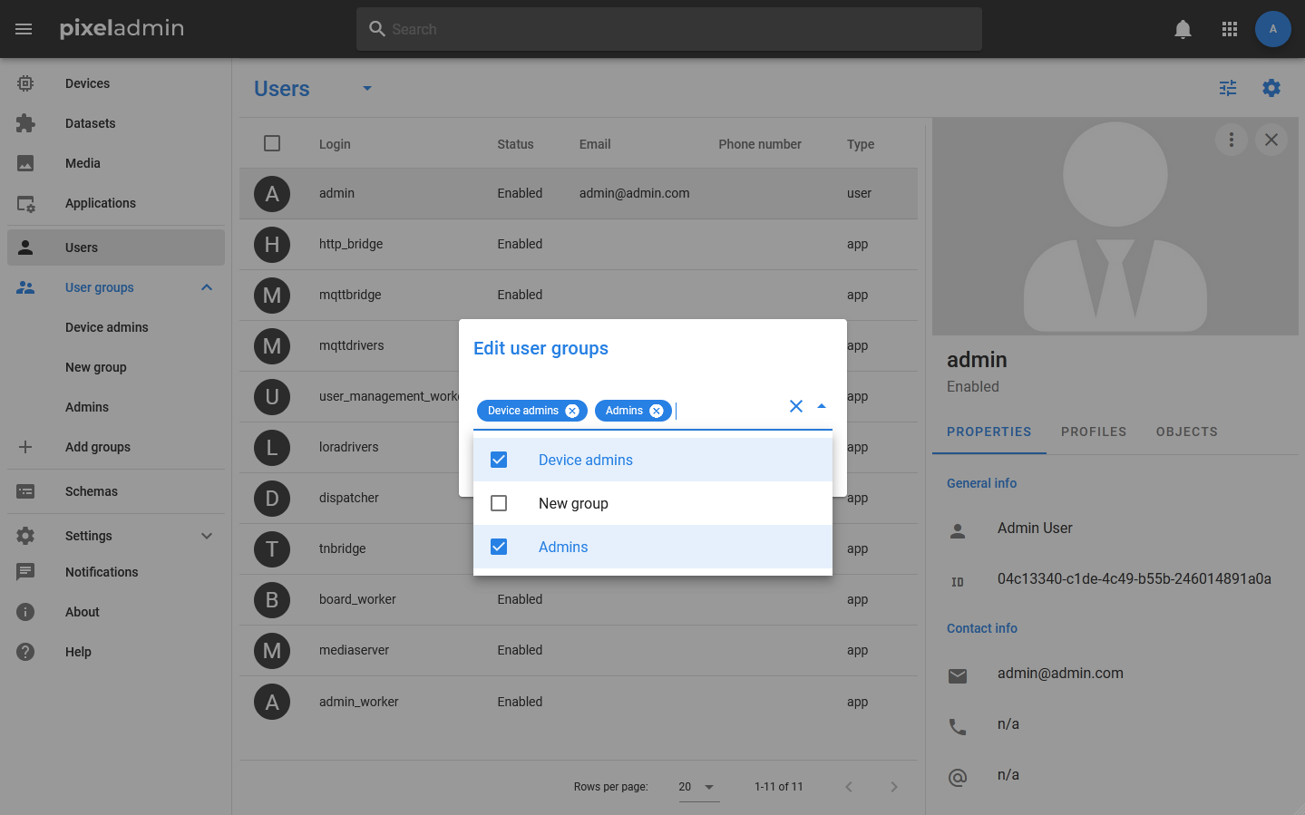Switch to the PROFILES tab

point(1094,432)
